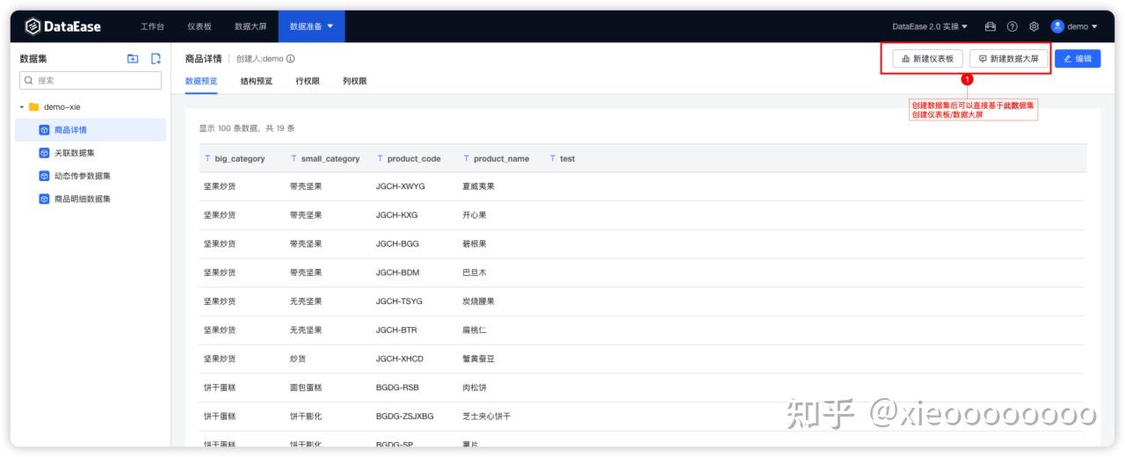Switch to the 数据预览 tab
Image resolution: width=1125 pixels, height=457 pixels.
click(201, 81)
